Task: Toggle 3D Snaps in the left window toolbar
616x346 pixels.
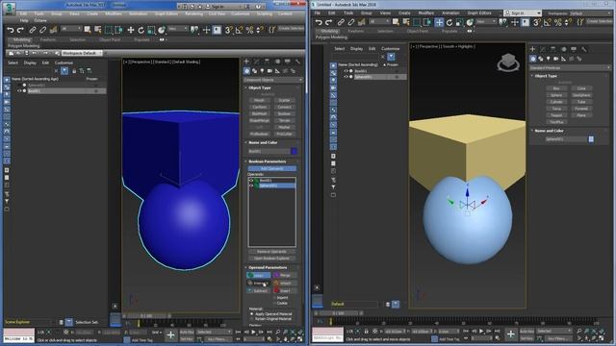Action: point(228,30)
